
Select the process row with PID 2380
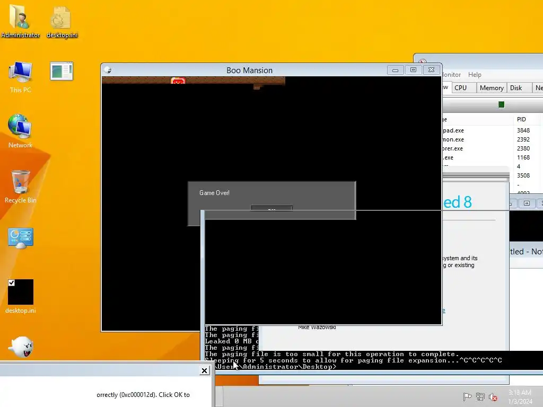(493, 148)
